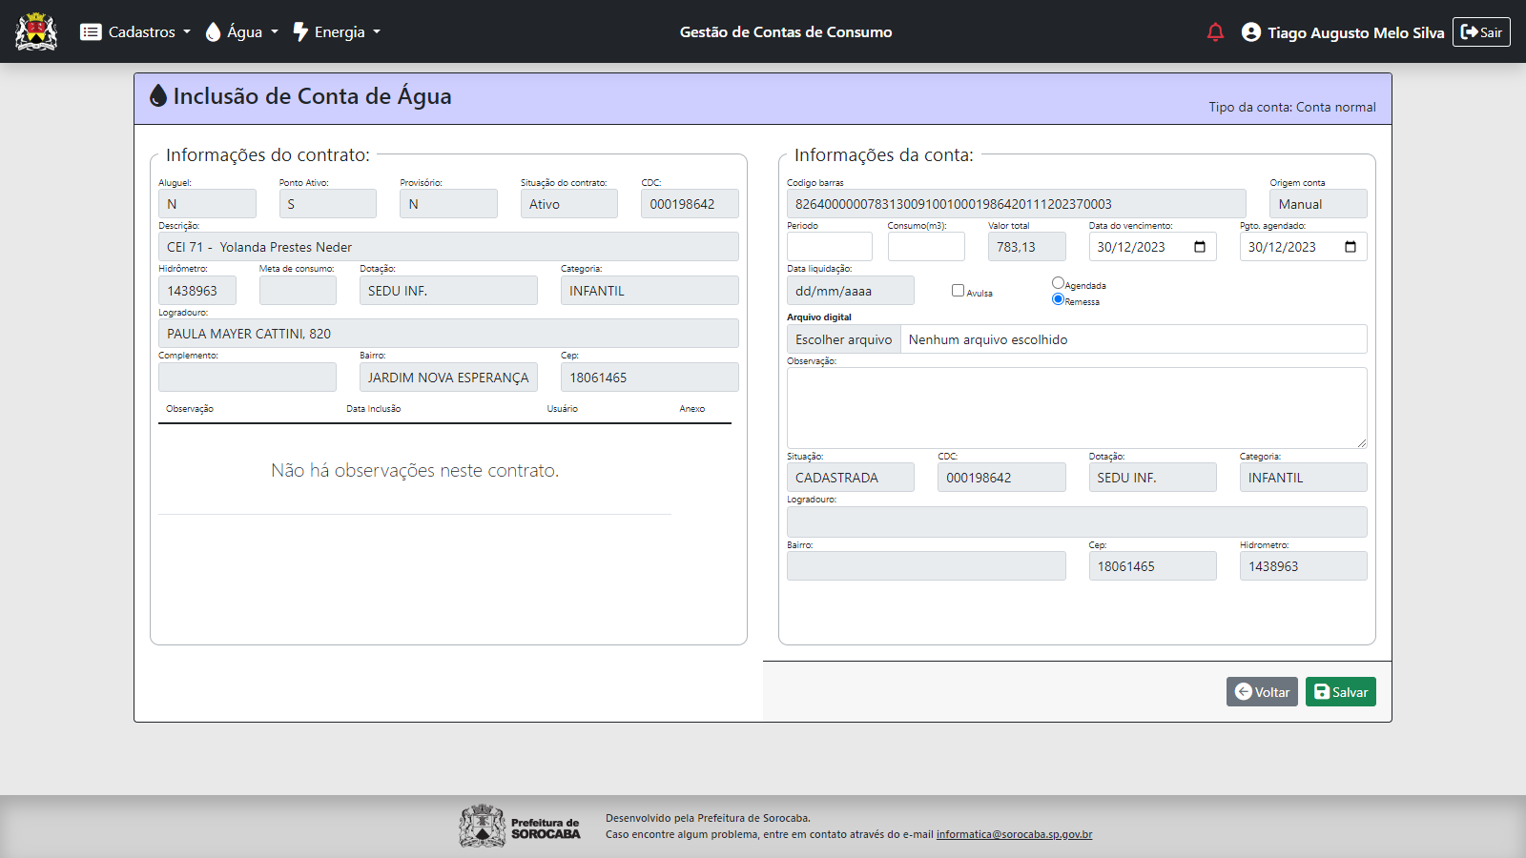Image resolution: width=1526 pixels, height=858 pixels.
Task: Open calendar picker for Pgto. agendado
Action: [1351, 247]
